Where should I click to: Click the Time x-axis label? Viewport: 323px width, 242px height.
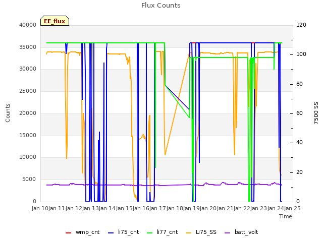coord(286,216)
